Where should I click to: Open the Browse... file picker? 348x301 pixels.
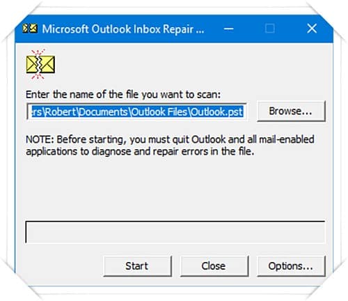[291, 111]
